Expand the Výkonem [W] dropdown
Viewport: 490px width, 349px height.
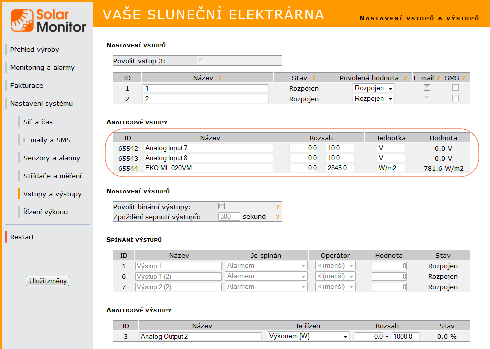tap(308, 336)
